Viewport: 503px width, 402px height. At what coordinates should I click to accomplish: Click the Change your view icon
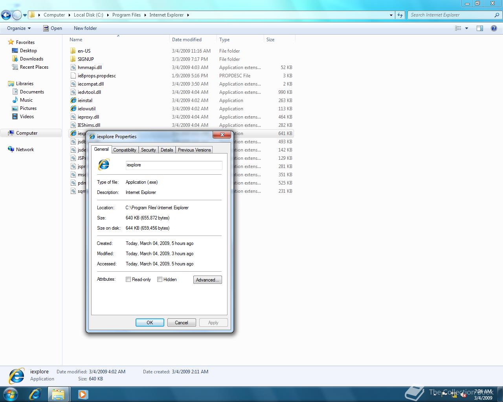(x=458, y=28)
